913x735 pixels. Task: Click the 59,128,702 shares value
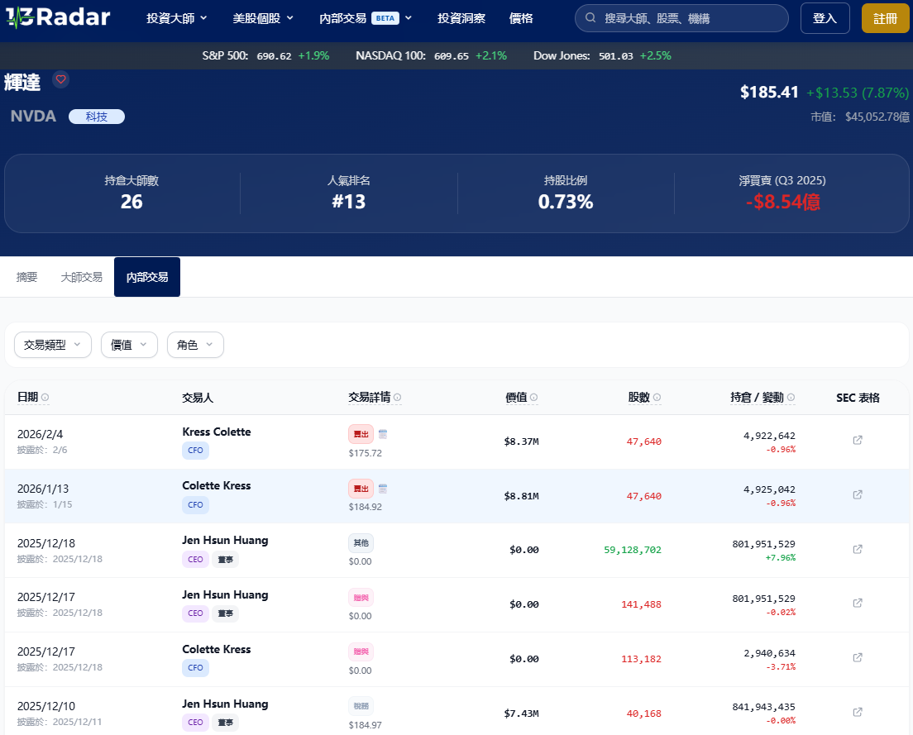pyautogui.click(x=633, y=550)
